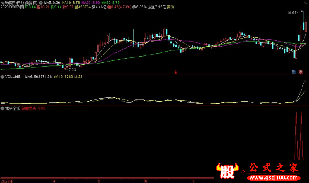309x183 pixels.
Task: Click the month 6 timeline marker
Action: (x=146, y=181)
